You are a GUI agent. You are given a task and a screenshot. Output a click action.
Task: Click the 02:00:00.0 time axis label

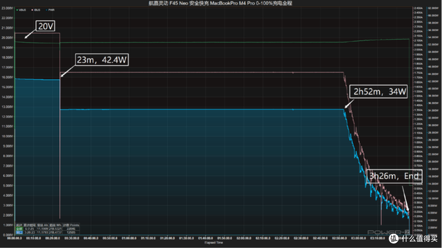[x=244, y=238]
